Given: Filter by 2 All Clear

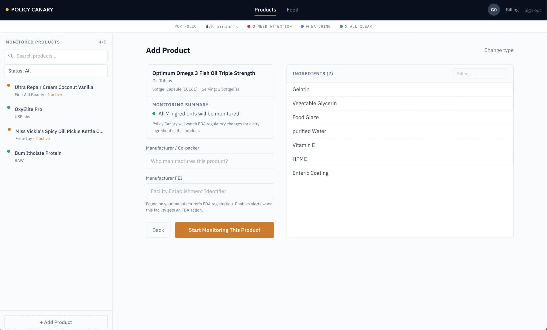Looking at the screenshot, I should 356,27.
